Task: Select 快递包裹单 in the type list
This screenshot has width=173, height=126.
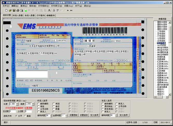Action: point(162,87)
